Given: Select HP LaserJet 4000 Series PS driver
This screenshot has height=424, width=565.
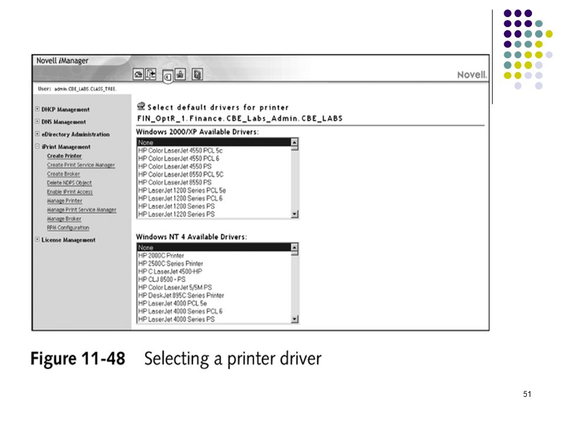Looking at the screenshot, I should click(x=214, y=319).
